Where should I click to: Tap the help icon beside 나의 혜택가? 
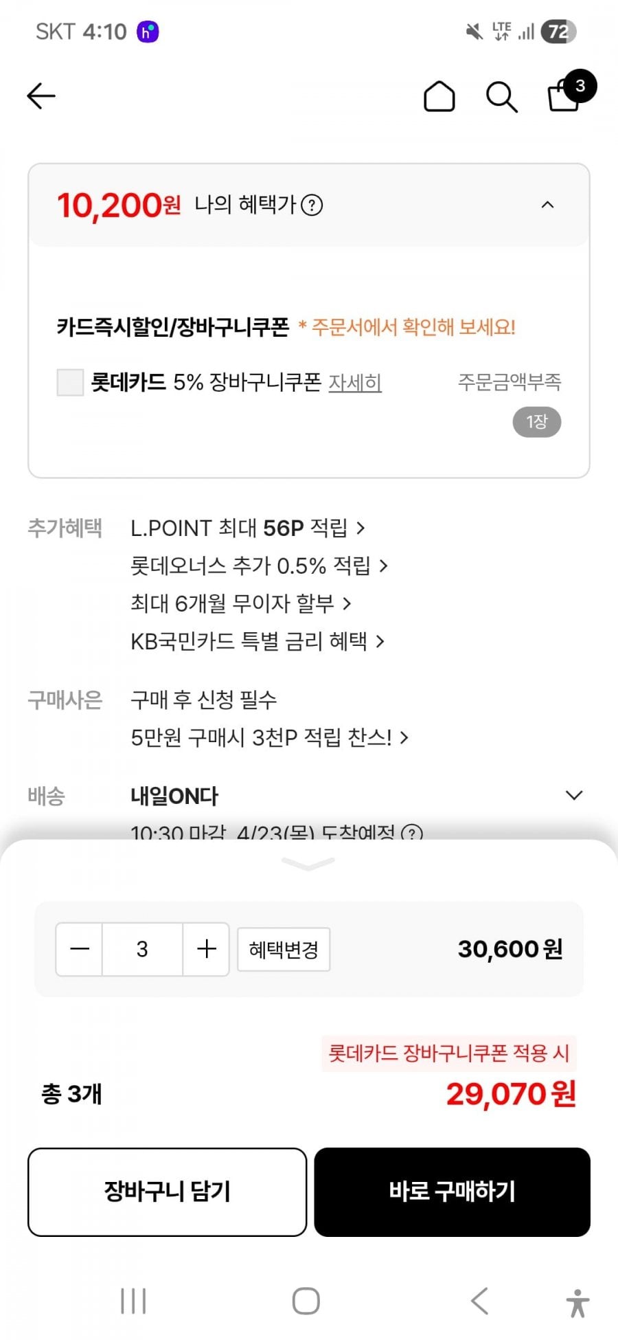click(x=312, y=205)
